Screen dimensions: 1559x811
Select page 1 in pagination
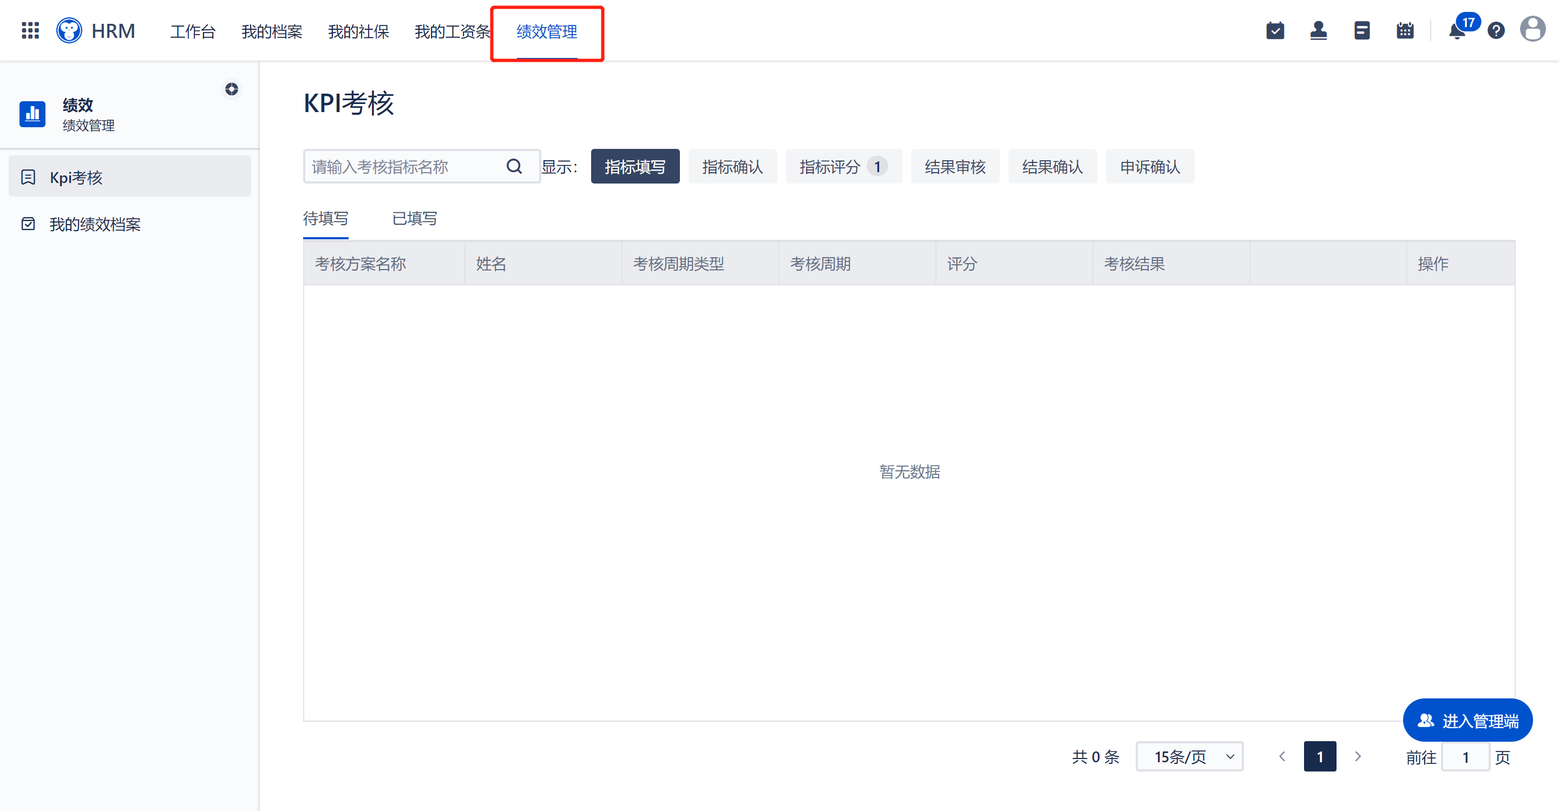point(1320,756)
